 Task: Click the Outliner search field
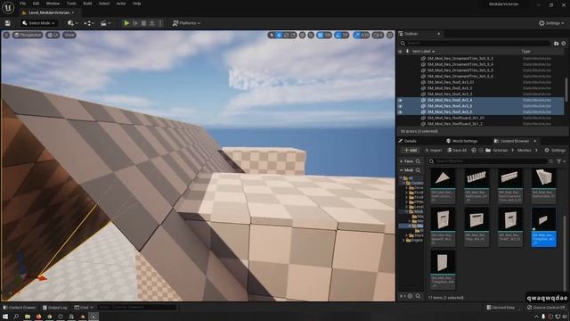pyautogui.click(x=475, y=44)
